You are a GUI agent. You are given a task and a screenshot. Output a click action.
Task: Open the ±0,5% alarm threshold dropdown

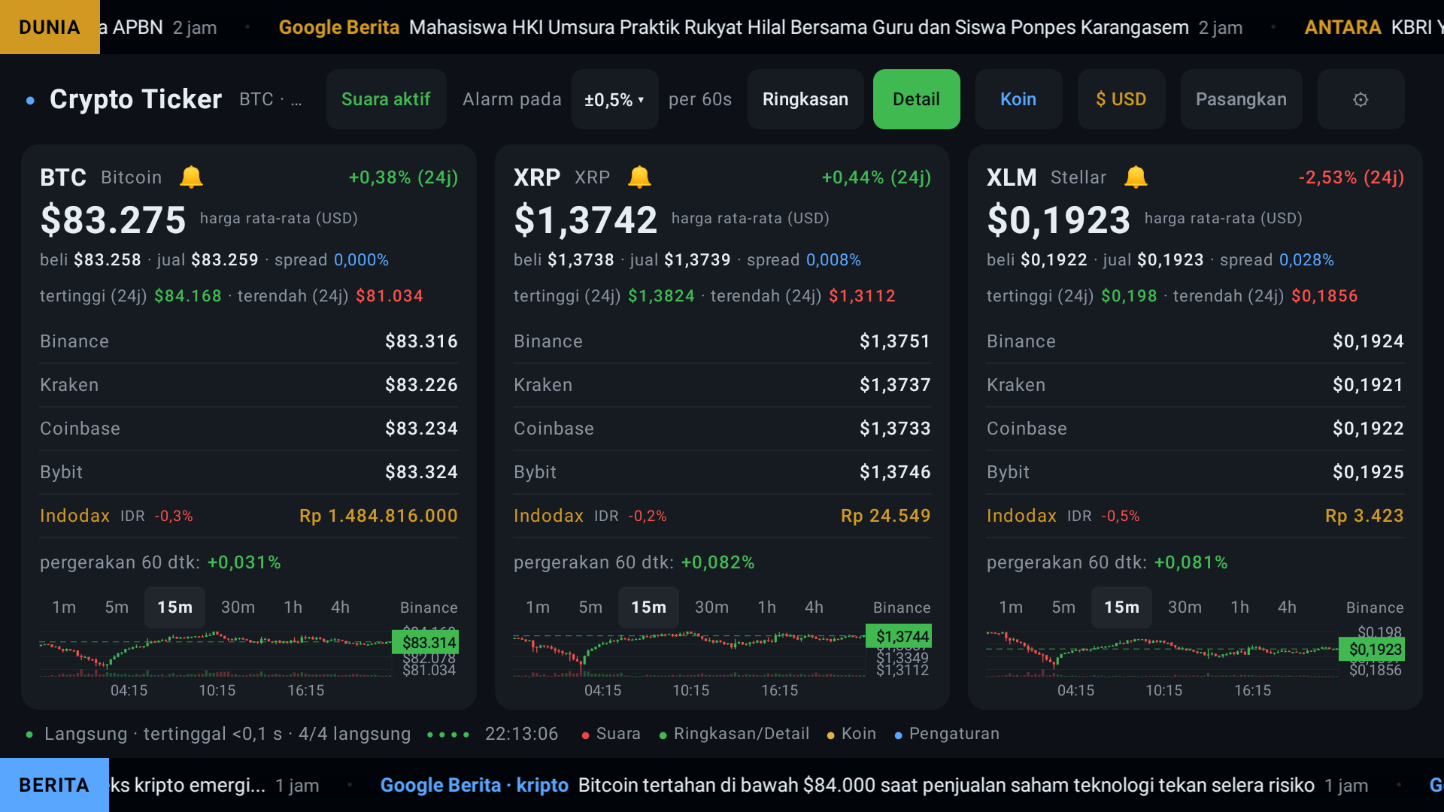coord(614,99)
